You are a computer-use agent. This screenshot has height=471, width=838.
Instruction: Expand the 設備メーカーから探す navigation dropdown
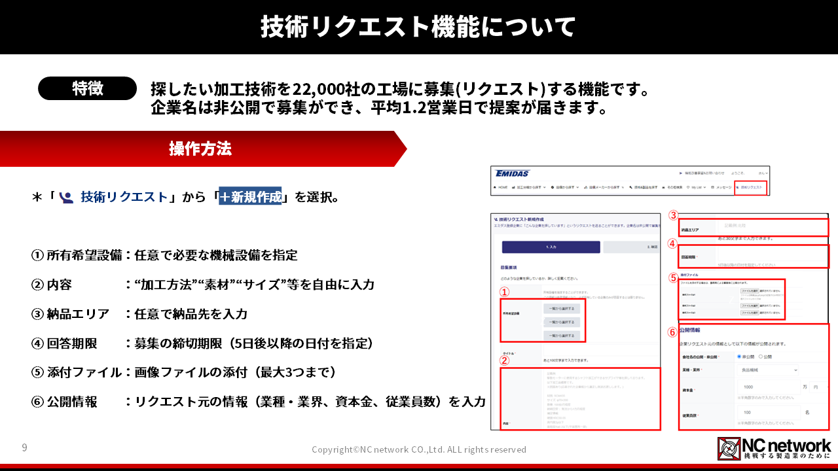(x=602, y=187)
